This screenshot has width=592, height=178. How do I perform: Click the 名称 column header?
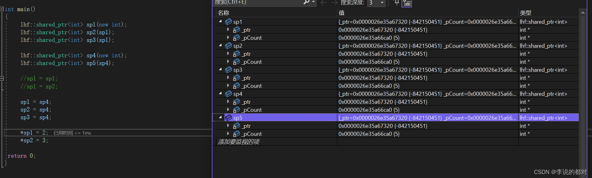tap(276, 13)
